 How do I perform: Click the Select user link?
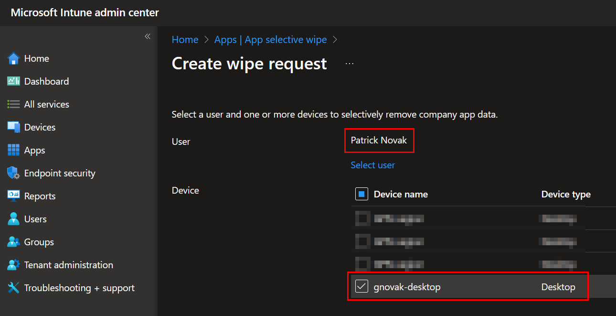pyautogui.click(x=373, y=164)
